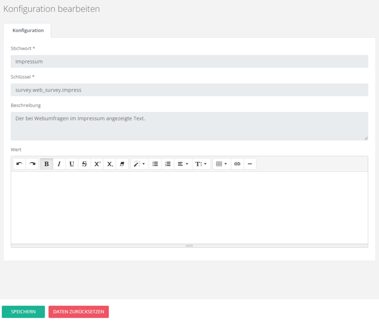
Task: Select the Konfiguration tab
Action: coord(28,30)
